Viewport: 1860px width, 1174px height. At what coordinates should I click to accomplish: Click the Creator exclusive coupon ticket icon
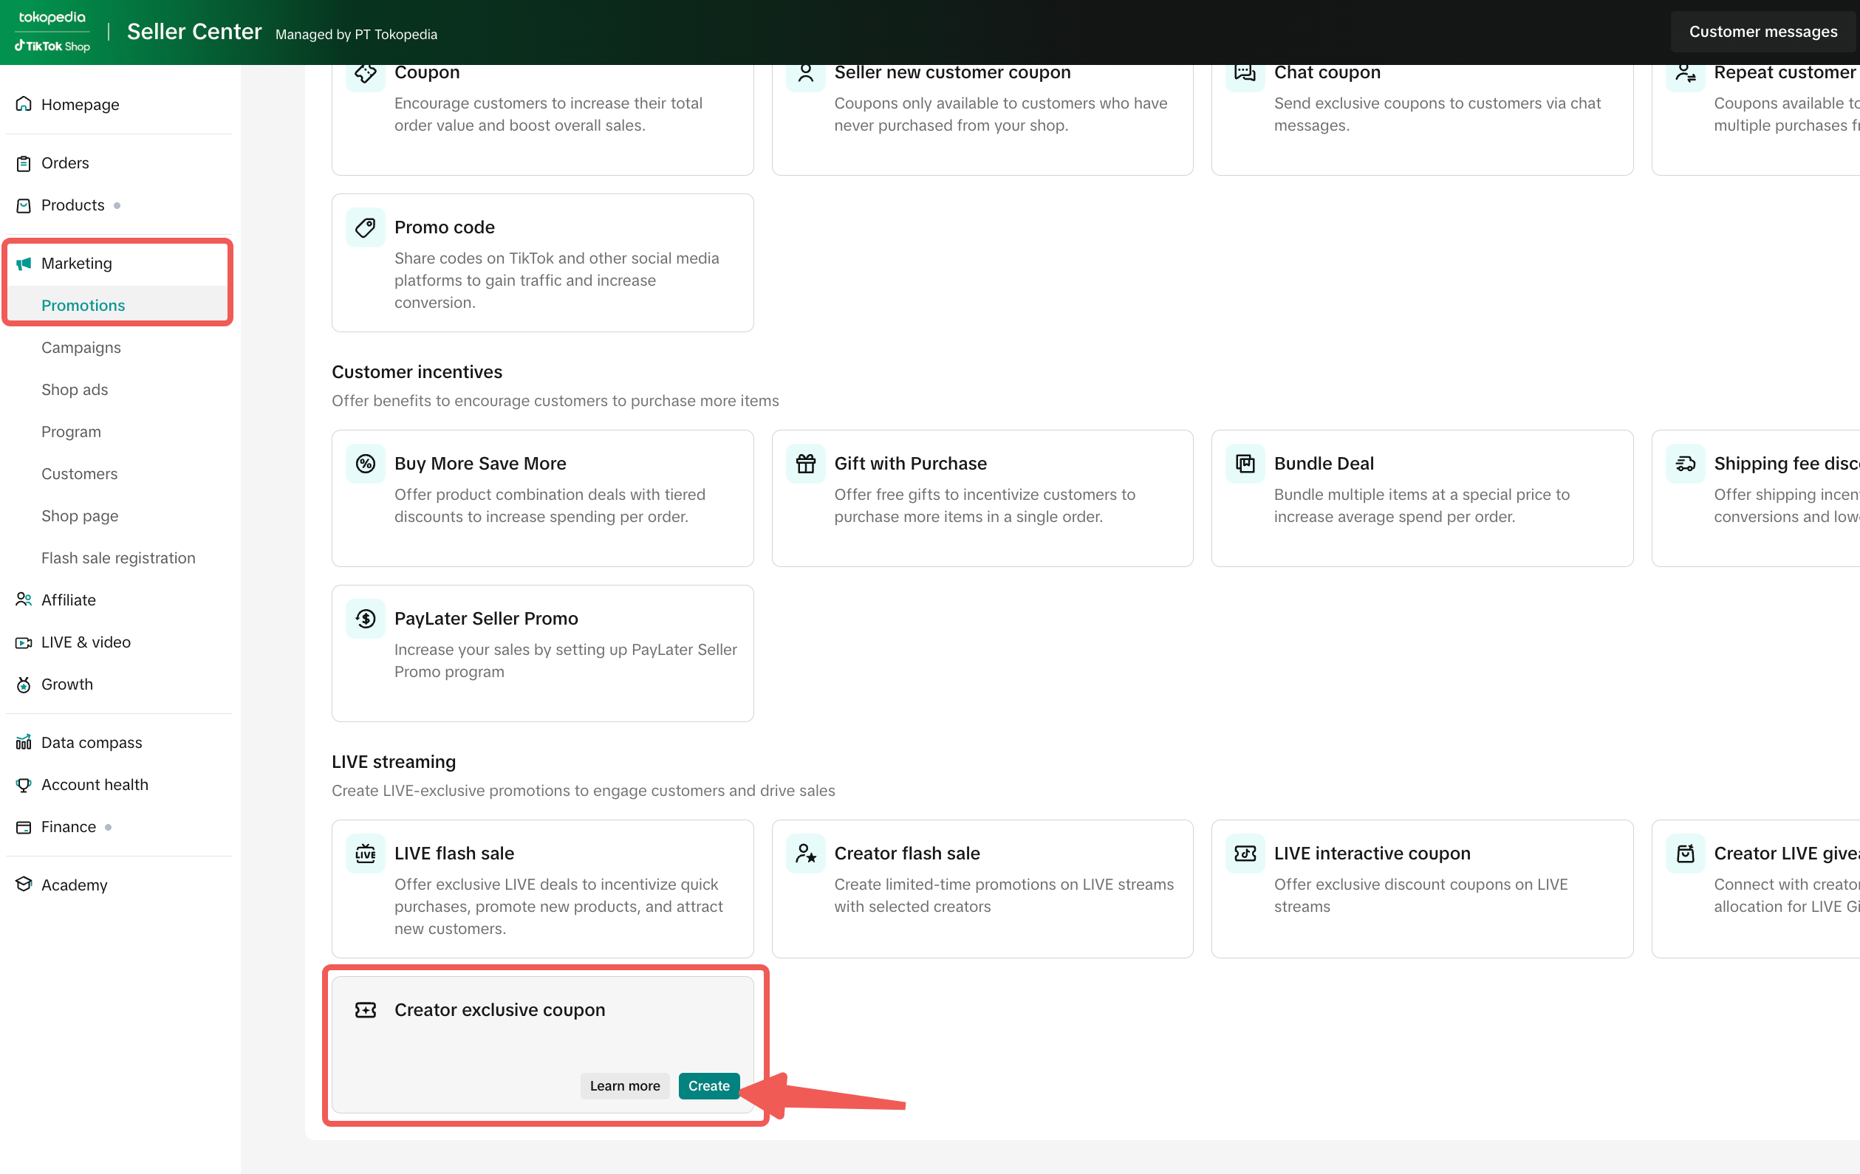click(x=366, y=1010)
